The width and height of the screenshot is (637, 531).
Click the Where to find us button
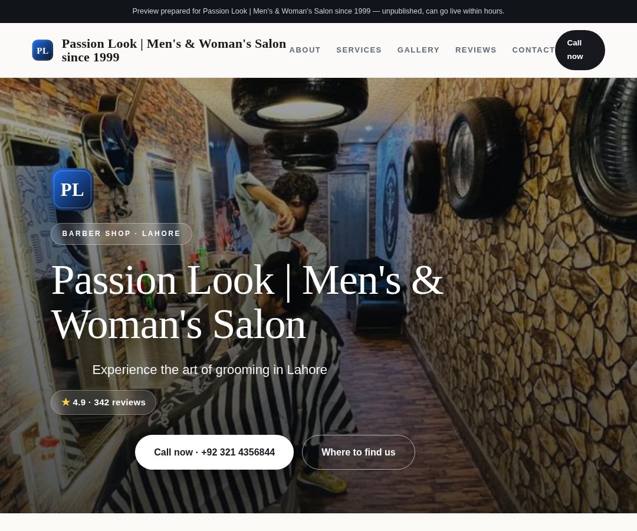coord(359,452)
